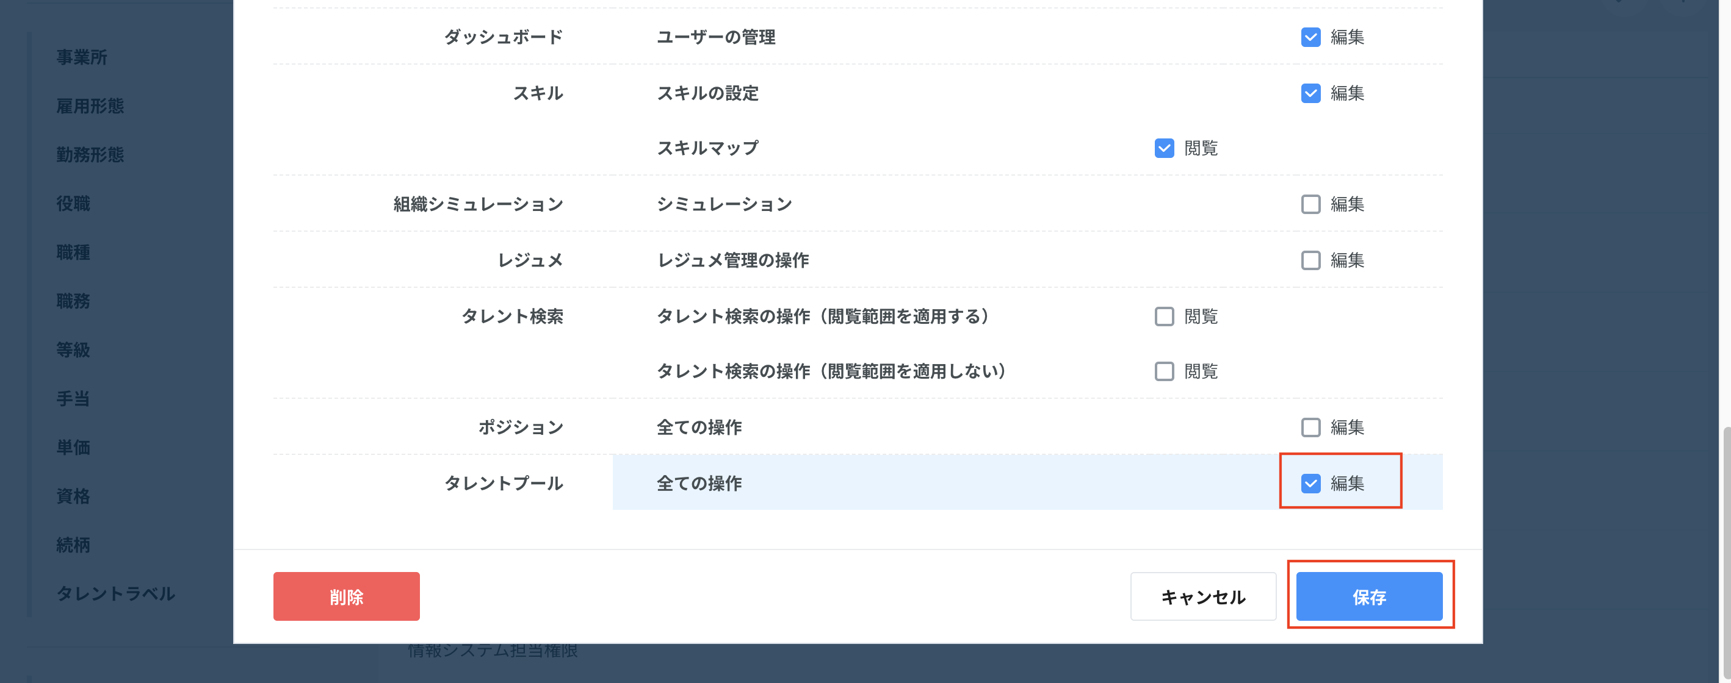This screenshot has height=683, width=1731.
Task: Disable スキルマップ 閲覧 checkbox
Action: tap(1164, 148)
